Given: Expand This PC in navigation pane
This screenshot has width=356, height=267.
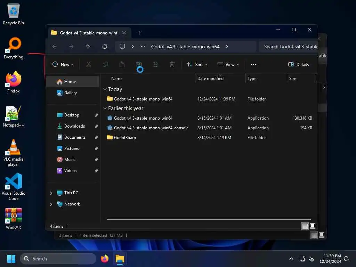Looking at the screenshot, I should tap(51, 193).
